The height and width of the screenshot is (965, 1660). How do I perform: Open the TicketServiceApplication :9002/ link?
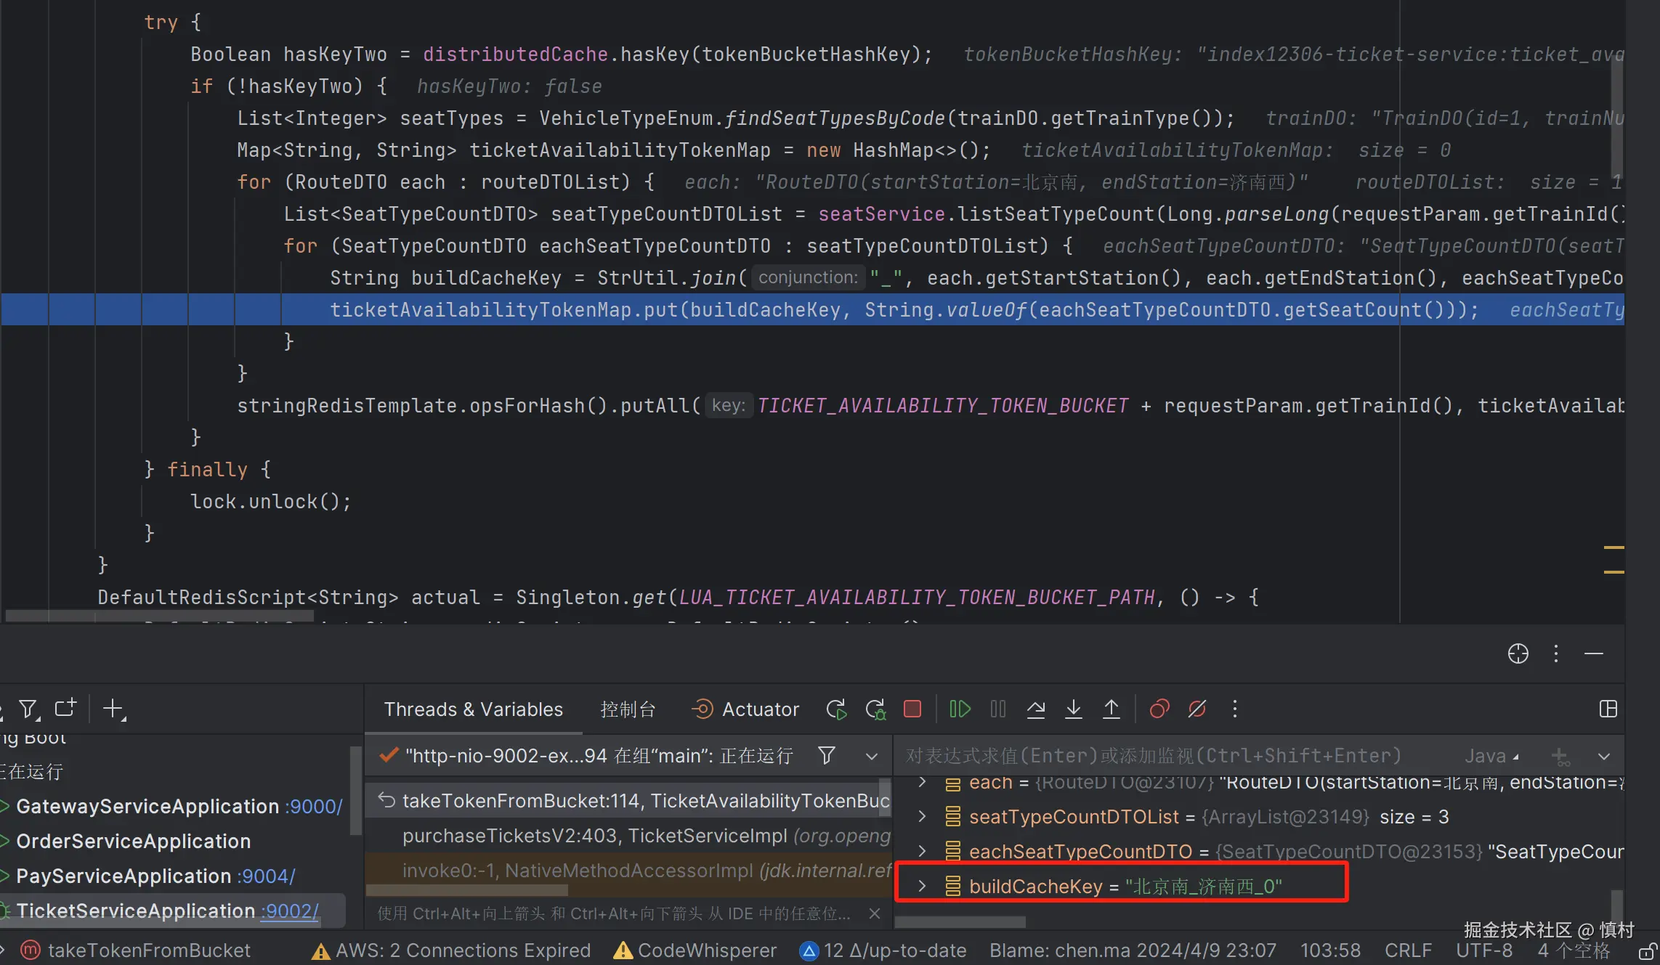coord(290,911)
